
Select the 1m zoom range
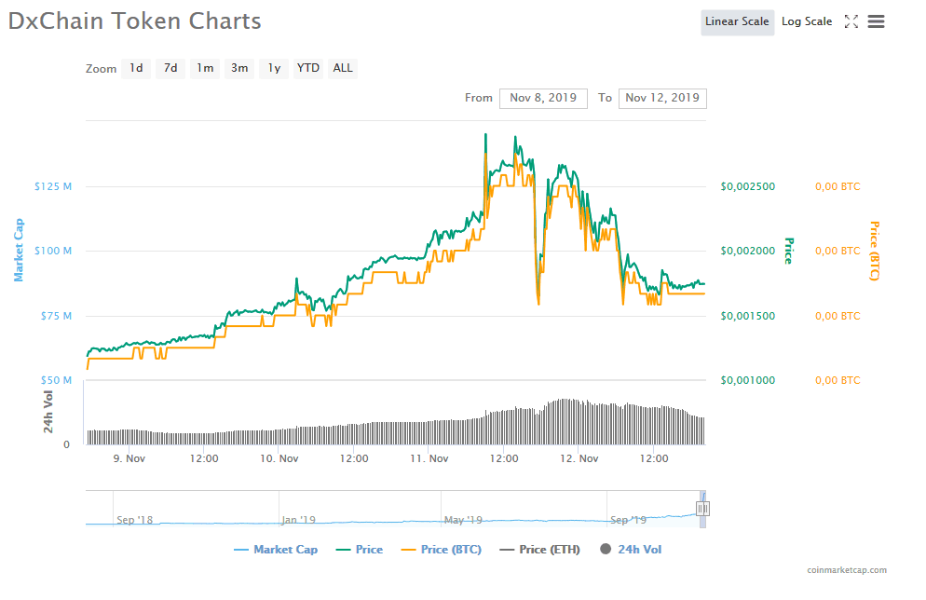(205, 68)
